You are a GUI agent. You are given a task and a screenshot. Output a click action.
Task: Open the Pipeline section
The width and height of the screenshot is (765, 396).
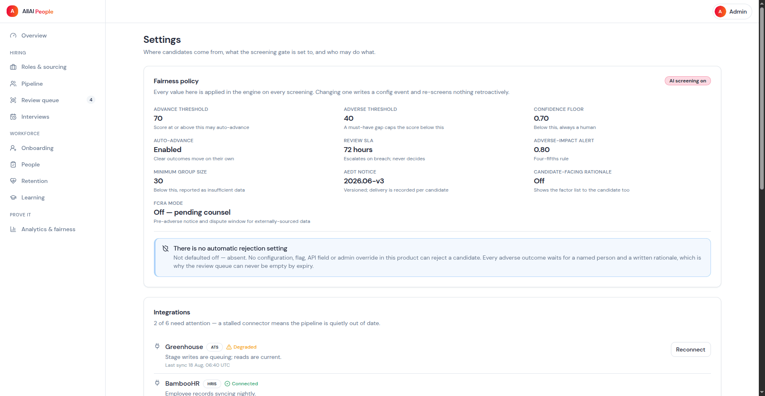(x=53, y=84)
